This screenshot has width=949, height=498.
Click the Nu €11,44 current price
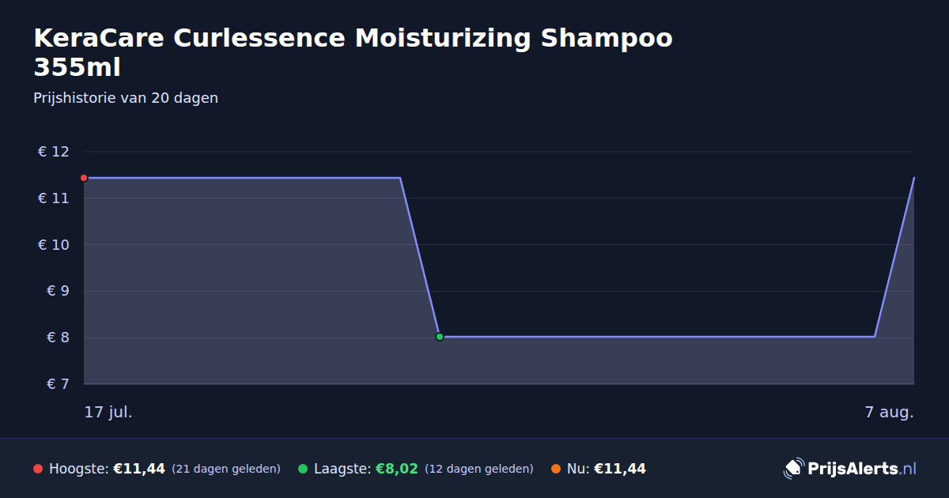[x=620, y=469]
